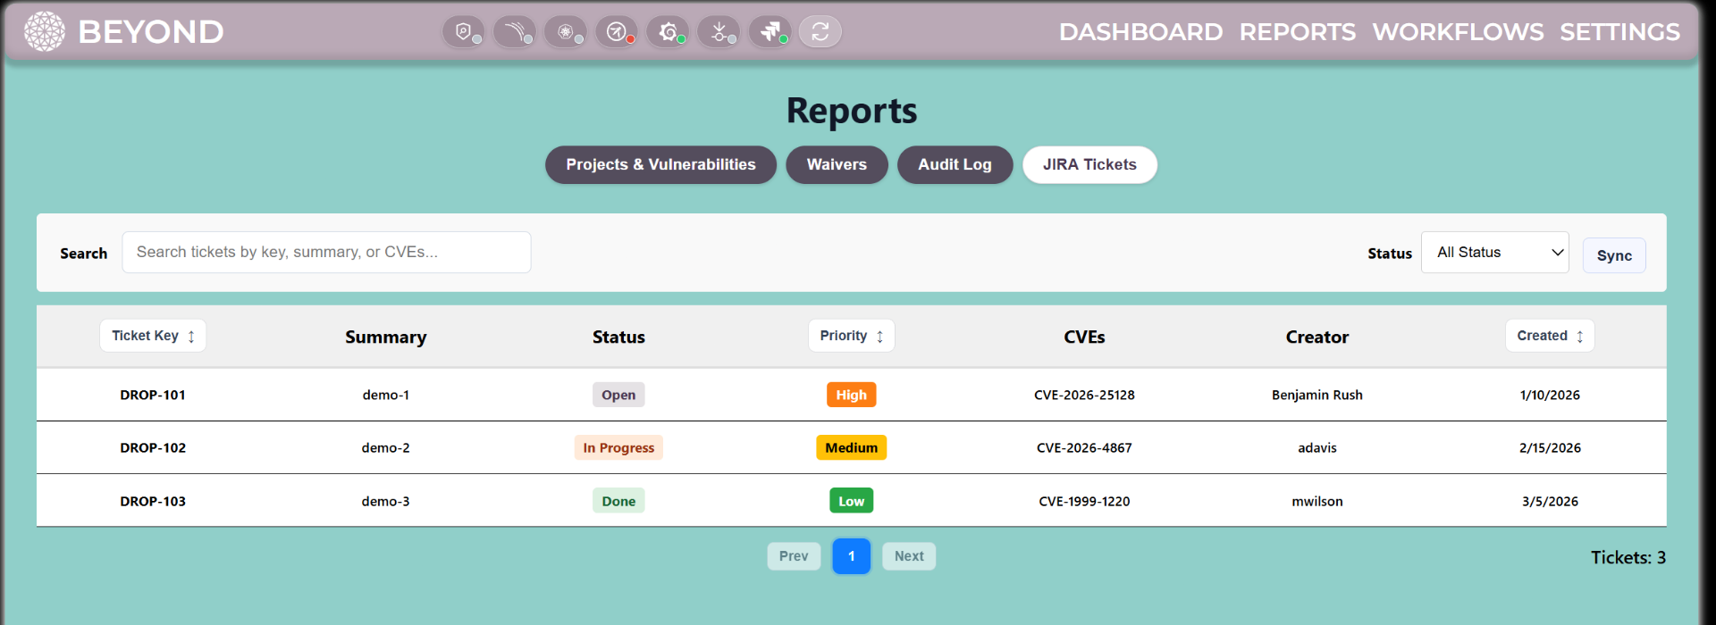Switch to the Waivers tab
Viewport: 1716px width, 625px height.
click(837, 165)
